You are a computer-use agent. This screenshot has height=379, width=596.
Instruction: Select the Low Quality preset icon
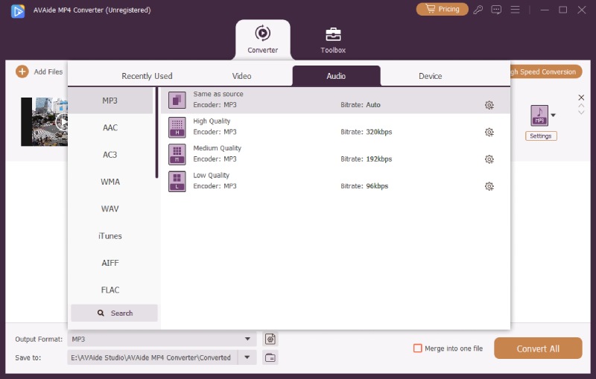(177, 181)
